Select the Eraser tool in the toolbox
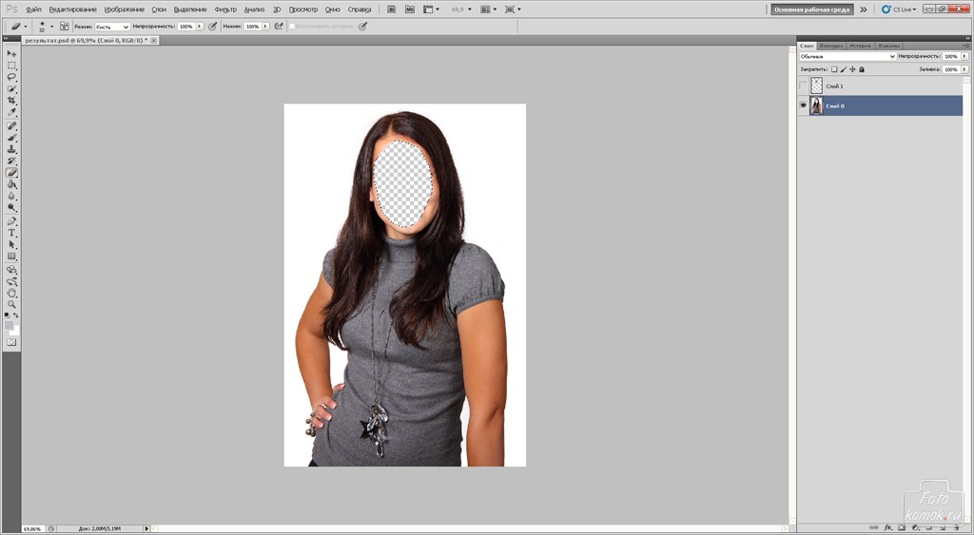The image size is (974, 535). coord(11,173)
